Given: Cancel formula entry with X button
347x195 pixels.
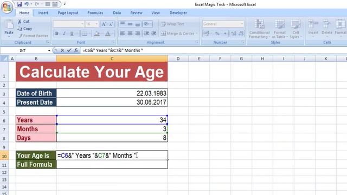Looking at the screenshot, I should [62, 50].
